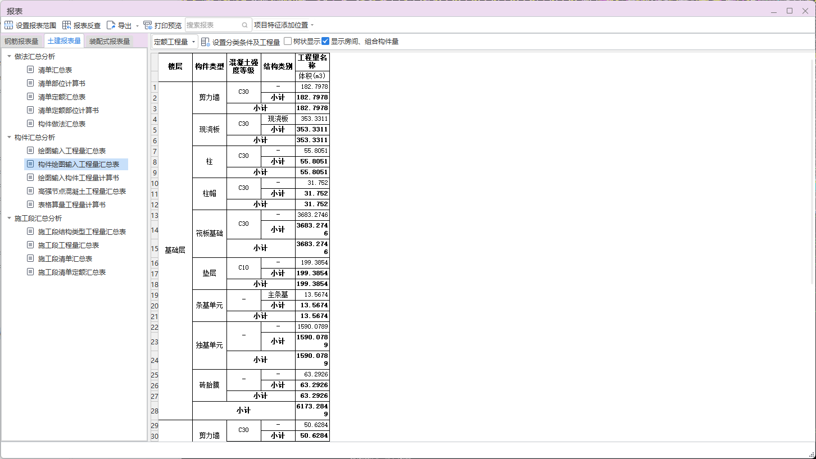Click 设置报表范围 button label
This screenshot has height=459, width=816.
(x=36, y=25)
